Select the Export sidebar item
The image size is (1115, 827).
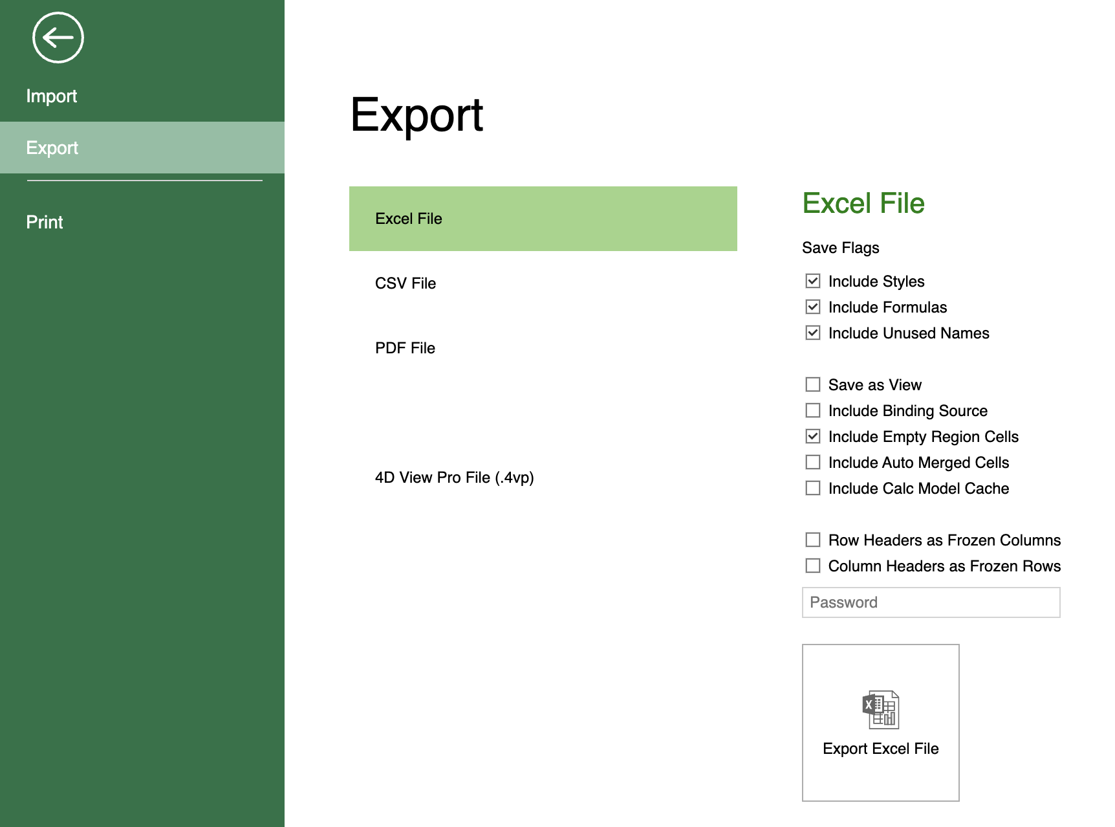pos(142,148)
